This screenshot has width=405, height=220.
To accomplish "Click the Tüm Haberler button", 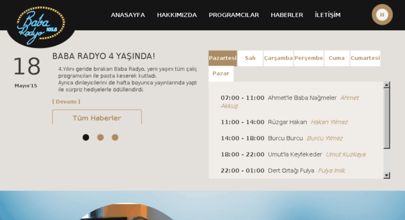I will pos(97,118).
